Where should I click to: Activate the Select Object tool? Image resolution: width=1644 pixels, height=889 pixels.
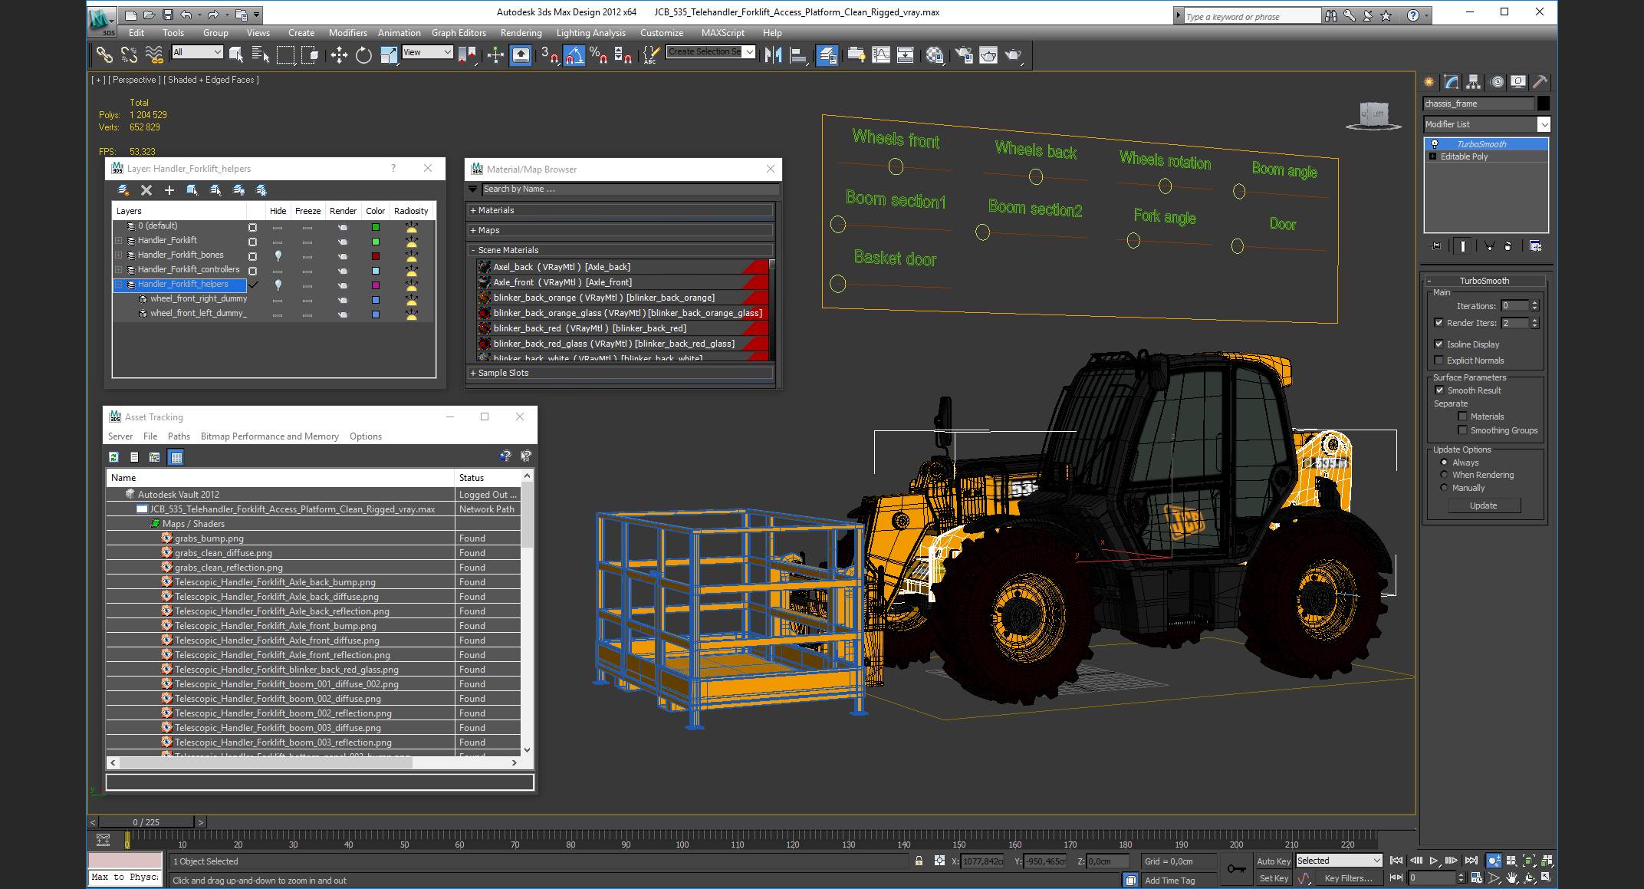[x=236, y=54]
